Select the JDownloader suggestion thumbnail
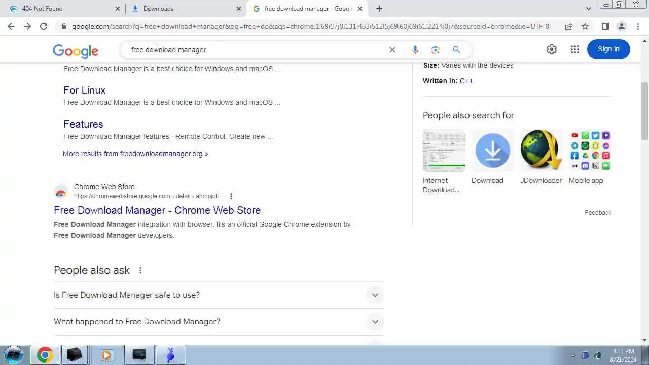This screenshot has height=365, width=649. pos(542,151)
